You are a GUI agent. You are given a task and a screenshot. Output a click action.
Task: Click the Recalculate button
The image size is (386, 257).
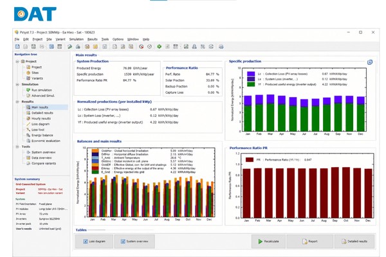coord(268,242)
